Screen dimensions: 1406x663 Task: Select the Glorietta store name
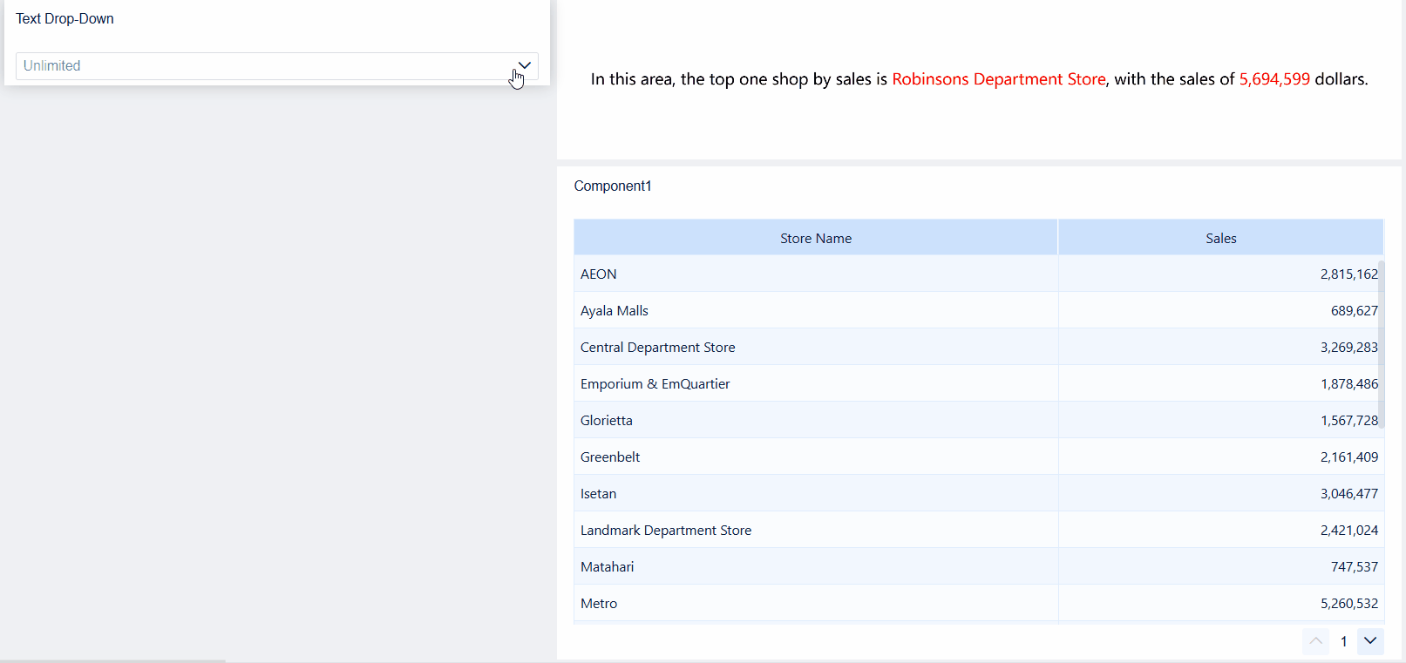[x=607, y=421]
